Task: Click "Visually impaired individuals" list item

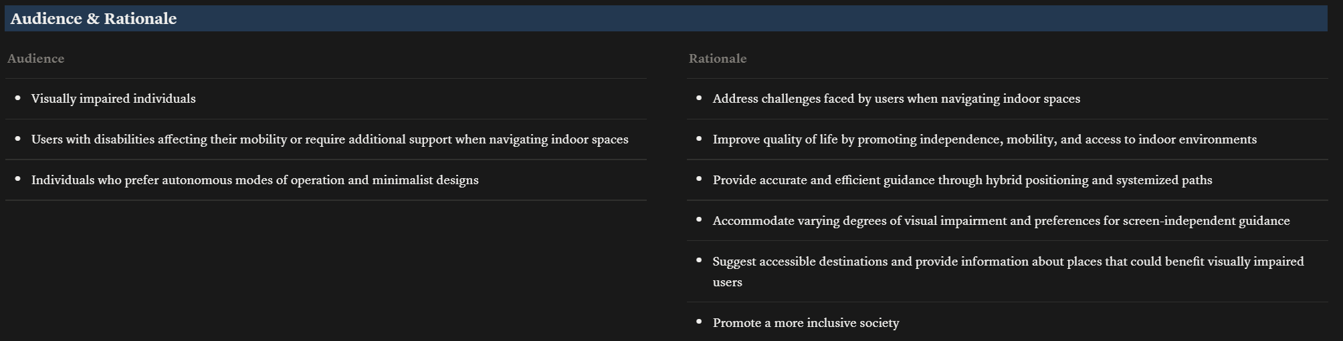Action: [x=113, y=99]
